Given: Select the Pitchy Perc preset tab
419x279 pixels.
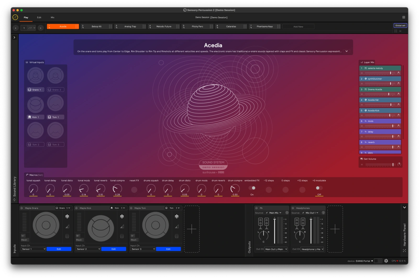Looking at the screenshot, I should pos(197,27).
